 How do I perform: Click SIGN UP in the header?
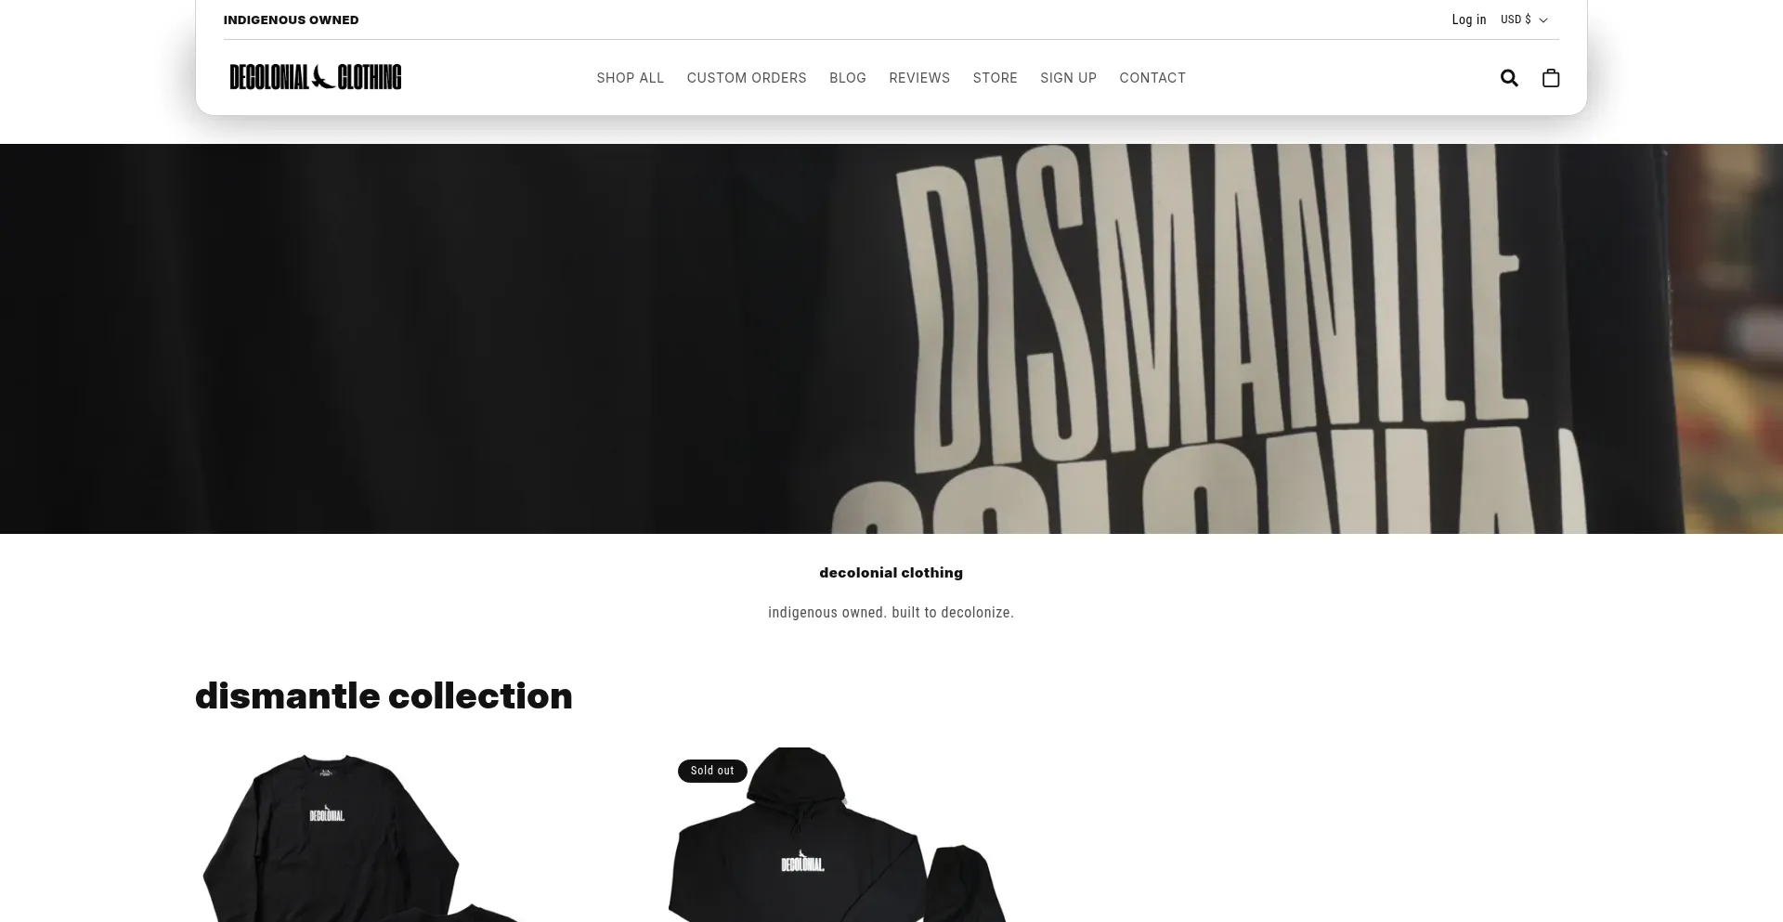[1069, 78]
